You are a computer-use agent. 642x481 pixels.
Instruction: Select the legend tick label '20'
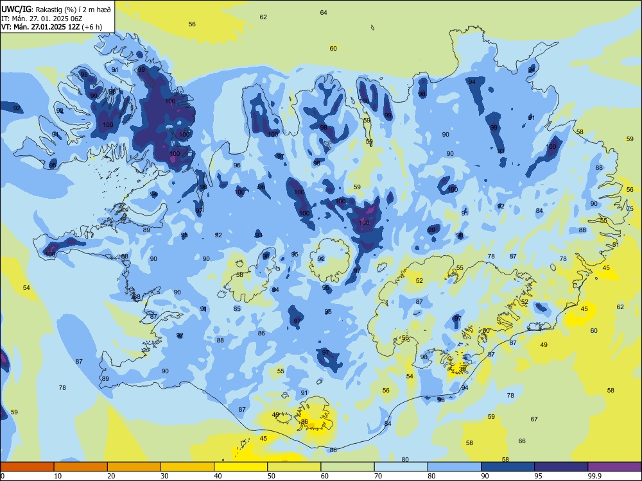(111, 476)
